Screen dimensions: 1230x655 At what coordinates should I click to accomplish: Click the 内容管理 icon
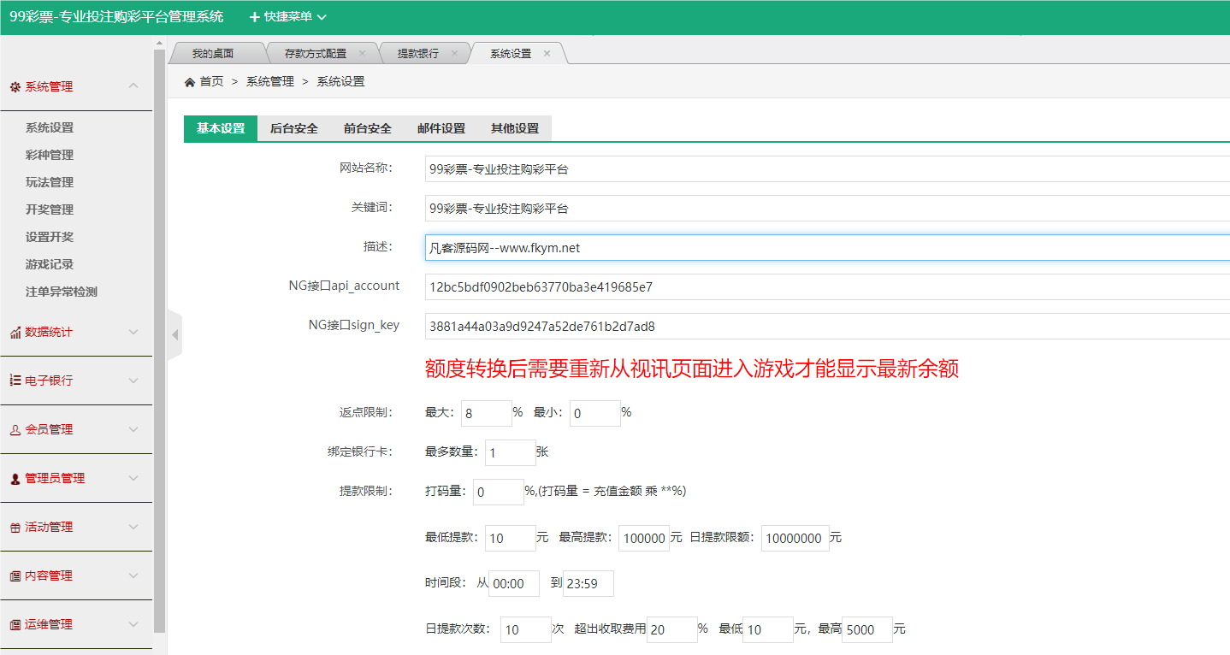point(15,576)
